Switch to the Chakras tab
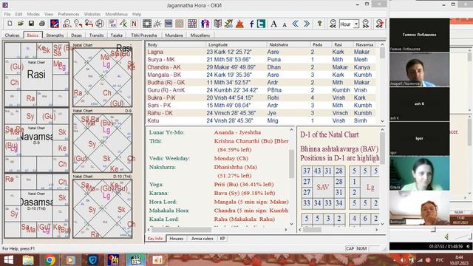Screen dimensions: 473x266 point(13,35)
